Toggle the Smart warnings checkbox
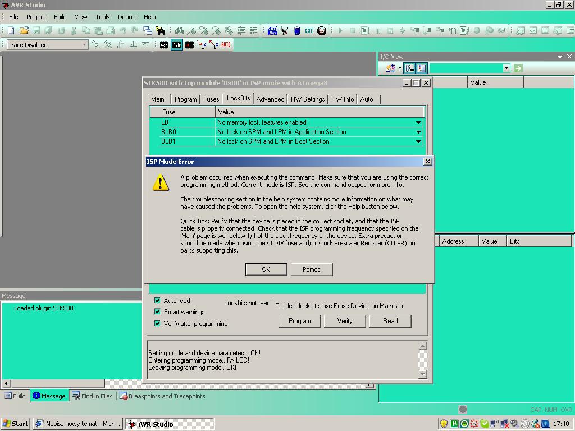Image resolution: width=575 pixels, height=431 pixels. pos(157,312)
